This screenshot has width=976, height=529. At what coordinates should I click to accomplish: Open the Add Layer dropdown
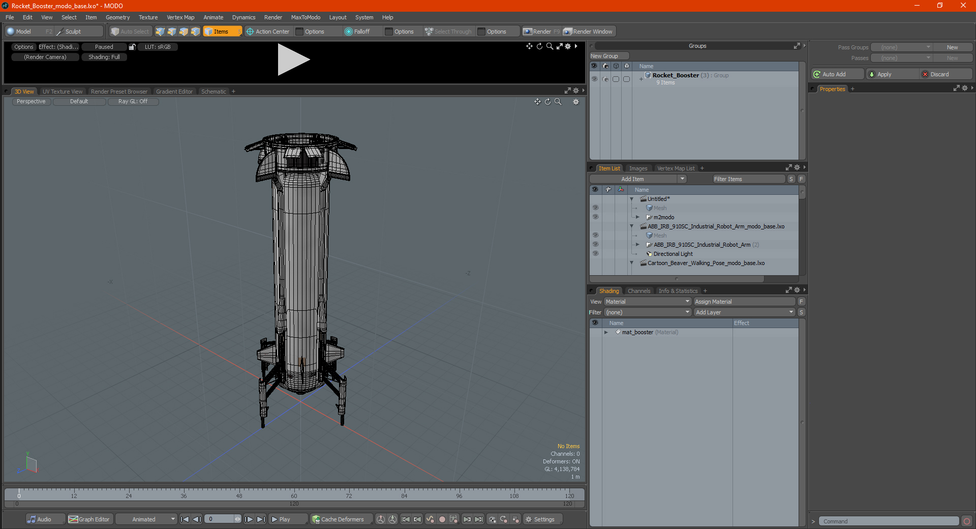click(x=744, y=312)
